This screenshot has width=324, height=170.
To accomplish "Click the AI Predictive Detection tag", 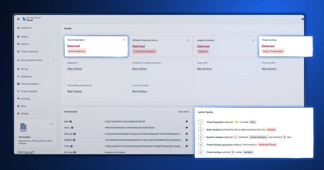I will click(x=144, y=52).
